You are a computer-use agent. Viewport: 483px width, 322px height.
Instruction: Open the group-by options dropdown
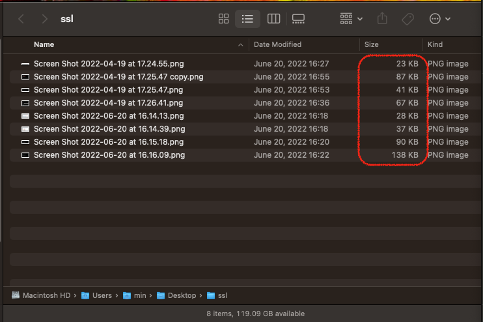(x=351, y=19)
